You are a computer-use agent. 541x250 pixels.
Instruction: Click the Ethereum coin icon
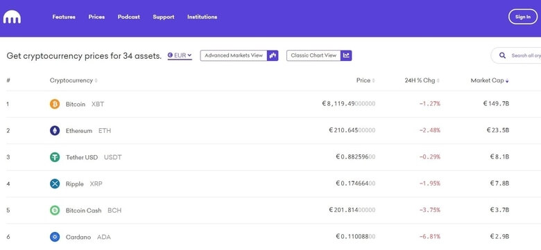click(55, 130)
